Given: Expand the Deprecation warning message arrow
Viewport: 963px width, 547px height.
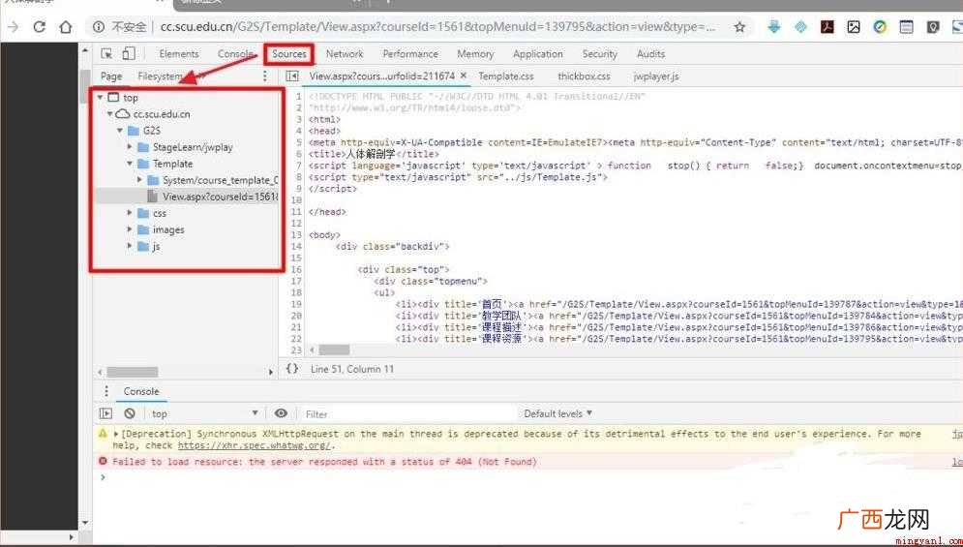Looking at the screenshot, I should tap(116, 434).
